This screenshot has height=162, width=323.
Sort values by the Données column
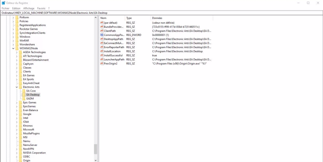tap(182, 18)
